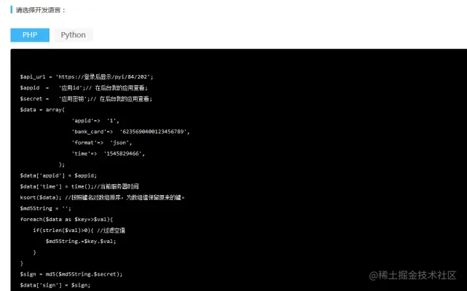The height and width of the screenshot is (291, 467).
Task: Click the $appid assignment code line
Action: coord(84,88)
